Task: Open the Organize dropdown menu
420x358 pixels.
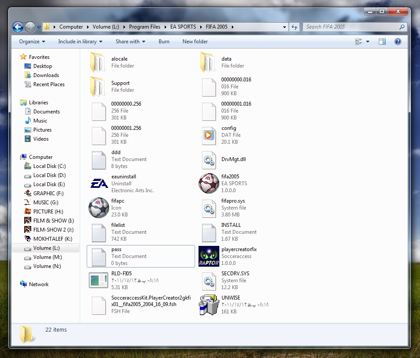Action: (x=32, y=42)
